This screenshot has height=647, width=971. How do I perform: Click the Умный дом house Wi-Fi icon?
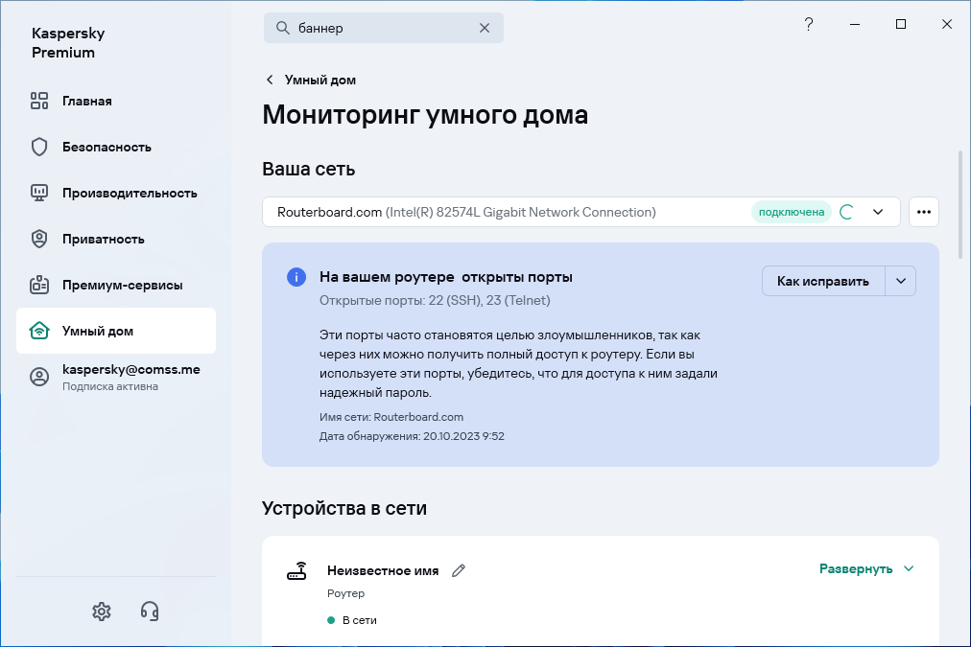point(39,331)
